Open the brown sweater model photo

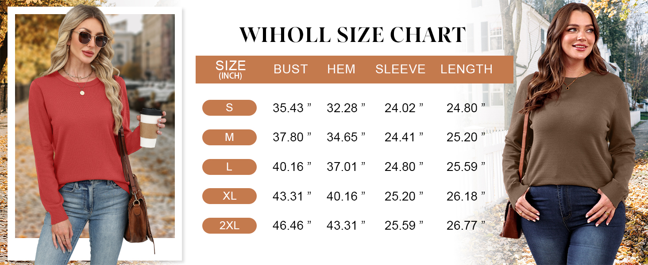pos(571,132)
